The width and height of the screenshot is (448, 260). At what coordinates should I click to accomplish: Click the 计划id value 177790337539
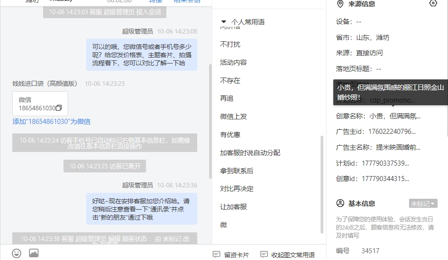coord(385,163)
